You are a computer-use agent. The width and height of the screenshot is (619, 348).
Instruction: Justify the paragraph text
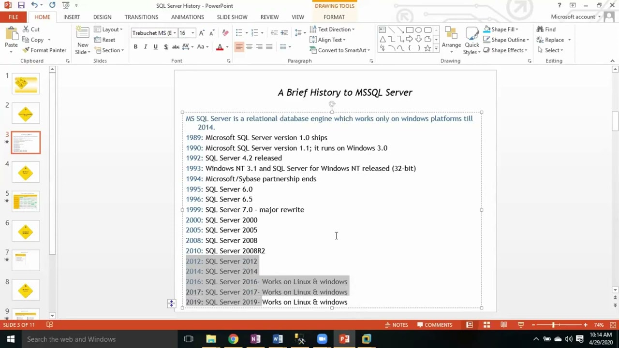(269, 47)
